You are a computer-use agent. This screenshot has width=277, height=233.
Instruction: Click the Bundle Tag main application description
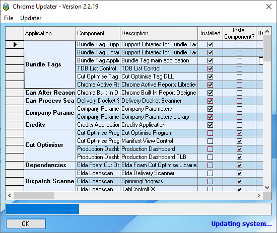[x=159, y=60]
